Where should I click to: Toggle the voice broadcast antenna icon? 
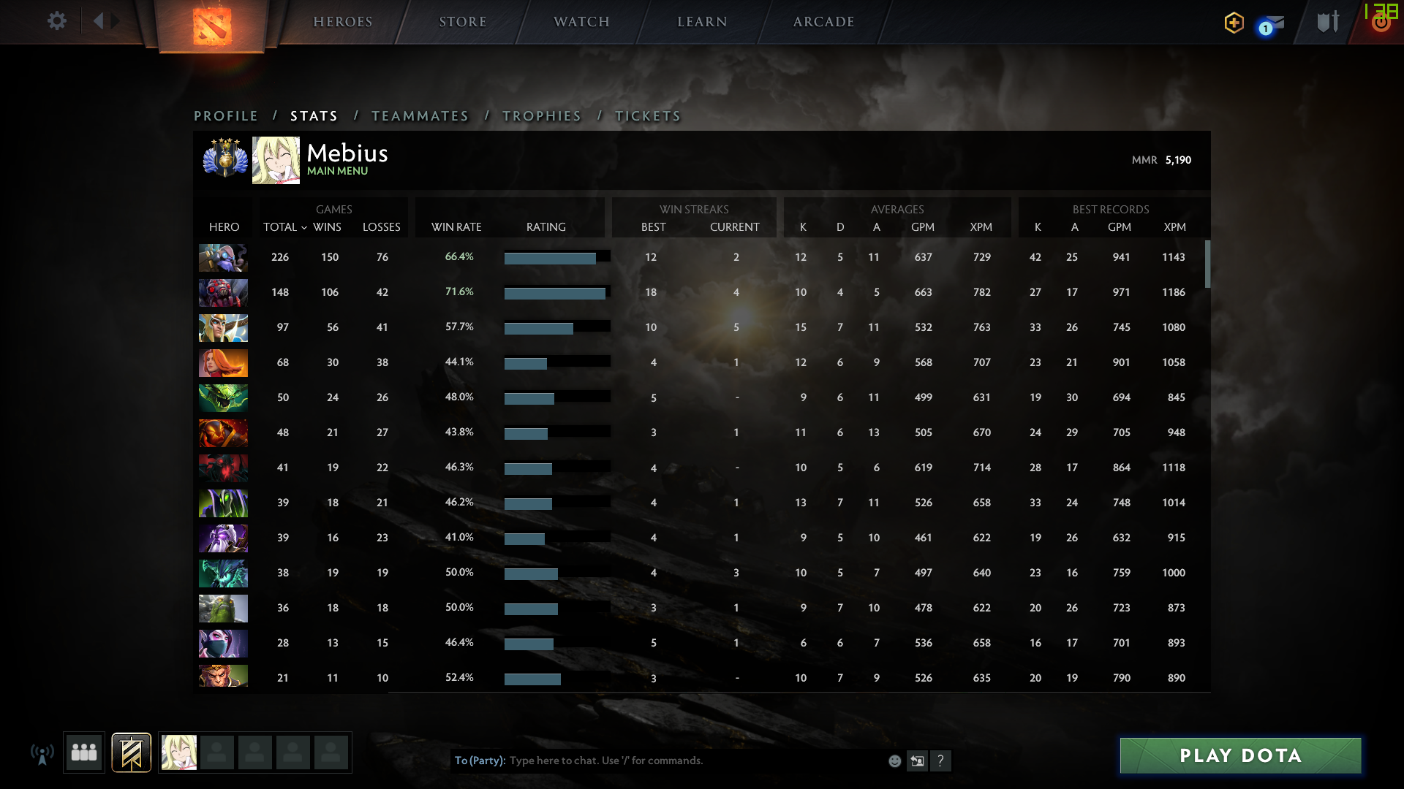click(x=42, y=754)
